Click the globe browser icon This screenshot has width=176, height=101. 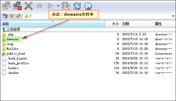pyautogui.click(x=88, y=6)
